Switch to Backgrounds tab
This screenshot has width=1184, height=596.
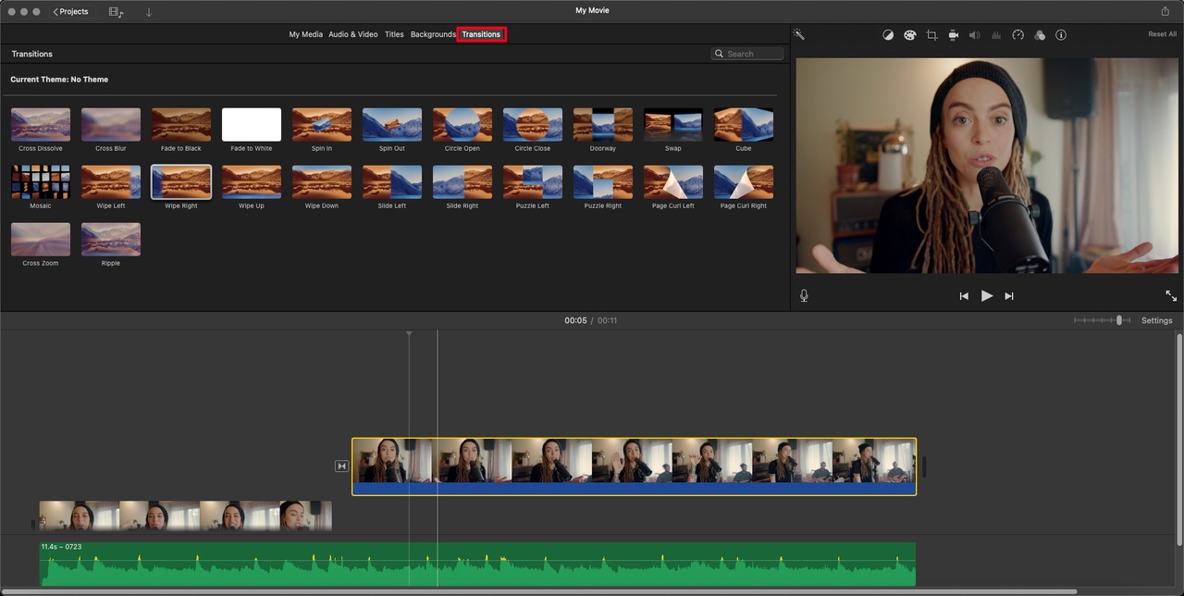tap(433, 34)
